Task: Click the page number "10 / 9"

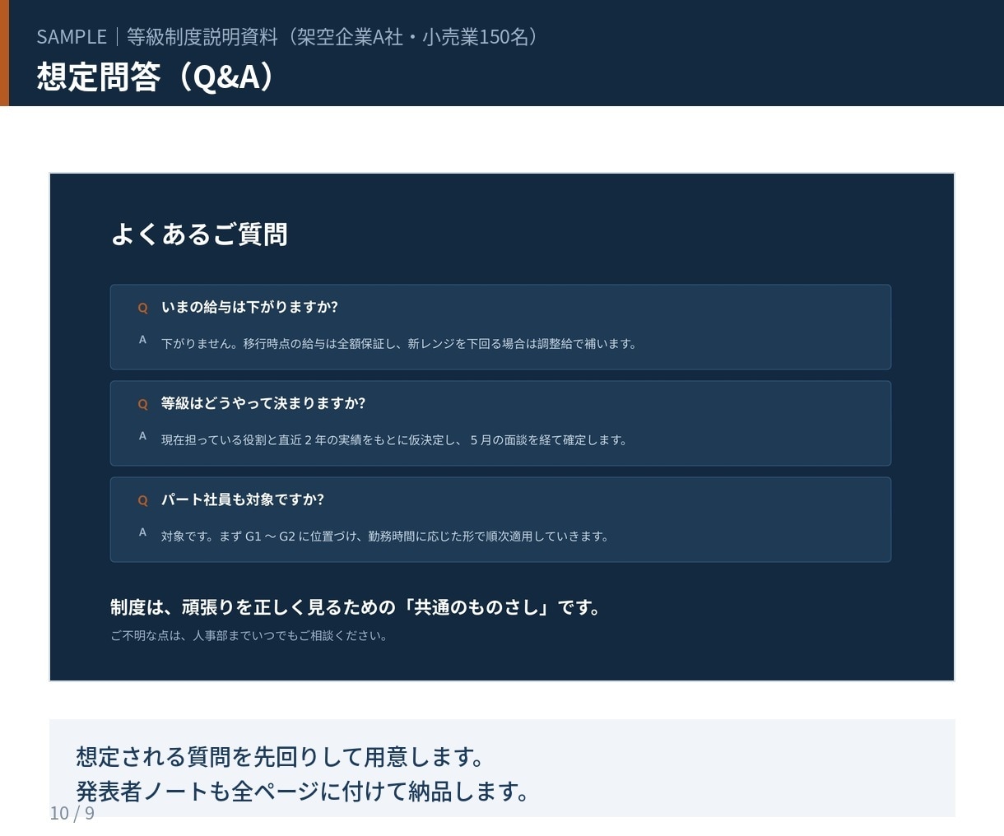Action: [72, 813]
